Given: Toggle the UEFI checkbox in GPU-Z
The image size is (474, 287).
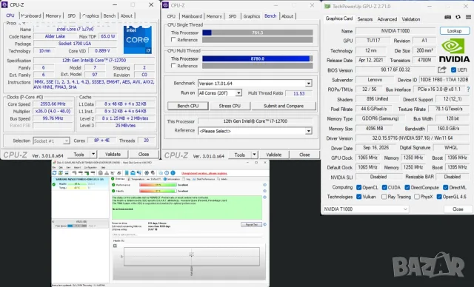Looking at the screenshot, I should point(453,70).
